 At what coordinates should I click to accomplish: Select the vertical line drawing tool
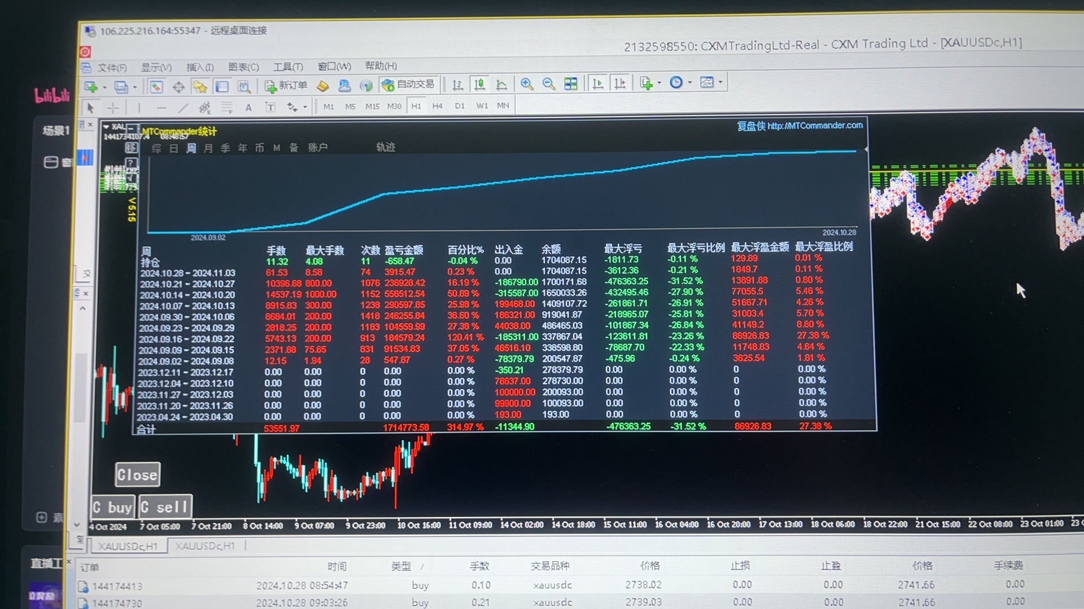(x=139, y=108)
